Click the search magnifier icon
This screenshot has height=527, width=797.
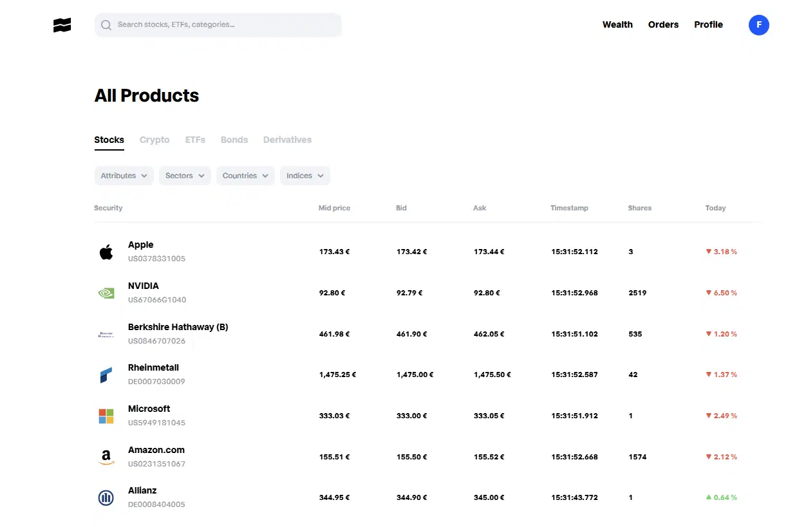[x=106, y=25]
